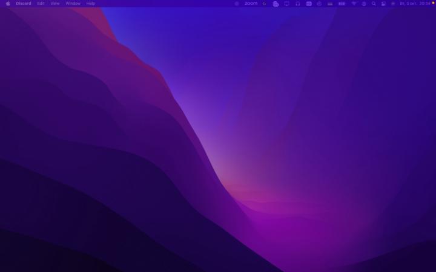Open the display monitor icon menu
This screenshot has width=436, height=272.
[286, 4]
